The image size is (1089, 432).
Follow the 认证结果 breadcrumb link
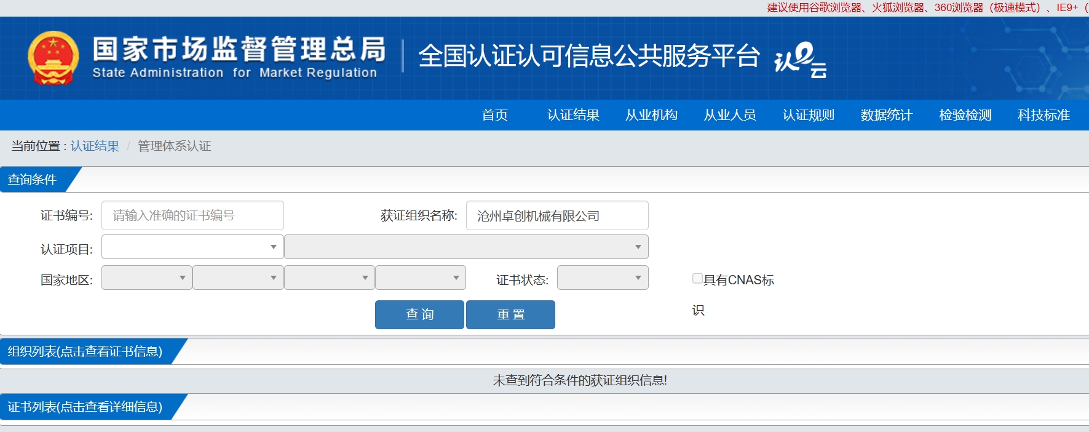click(95, 146)
